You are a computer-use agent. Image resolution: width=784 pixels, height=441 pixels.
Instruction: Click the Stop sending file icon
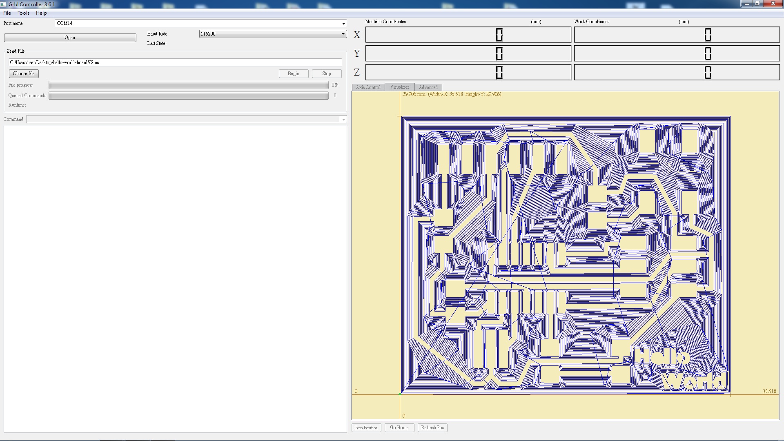point(326,73)
